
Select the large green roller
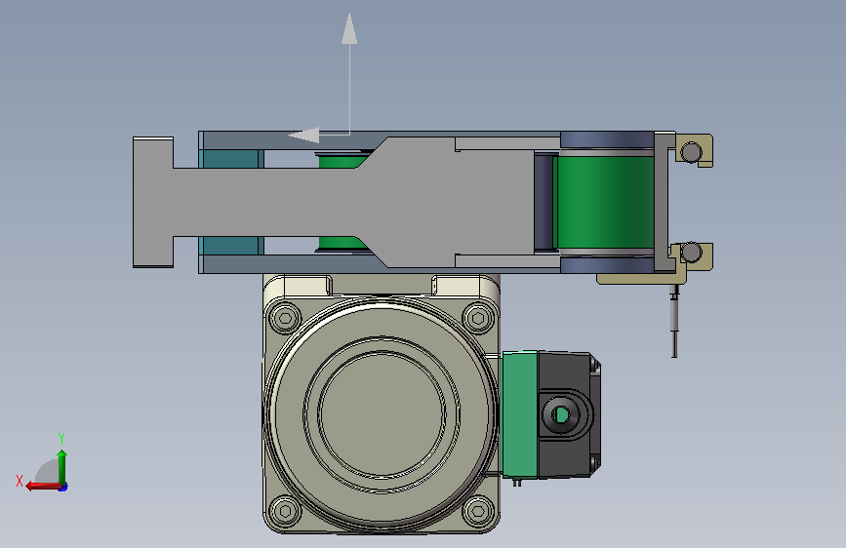(x=604, y=202)
